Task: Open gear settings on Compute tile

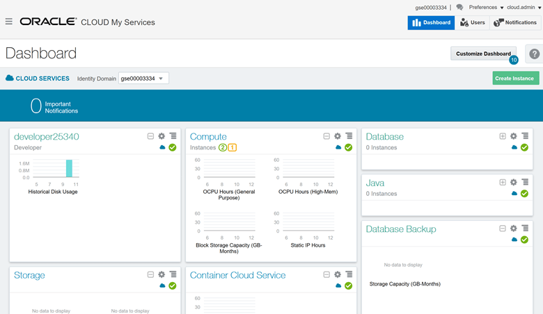Action: [x=338, y=136]
